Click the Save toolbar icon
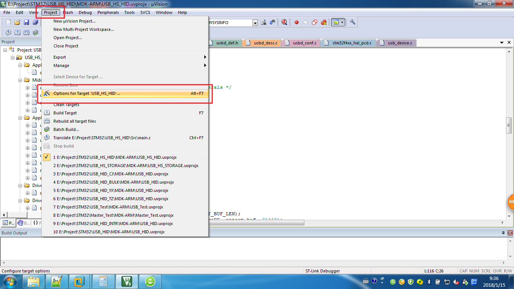 tap(26, 23)
